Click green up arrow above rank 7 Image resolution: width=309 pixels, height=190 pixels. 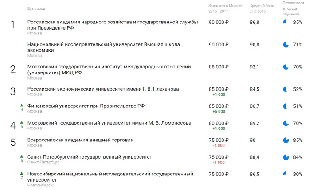pos(21,172)
